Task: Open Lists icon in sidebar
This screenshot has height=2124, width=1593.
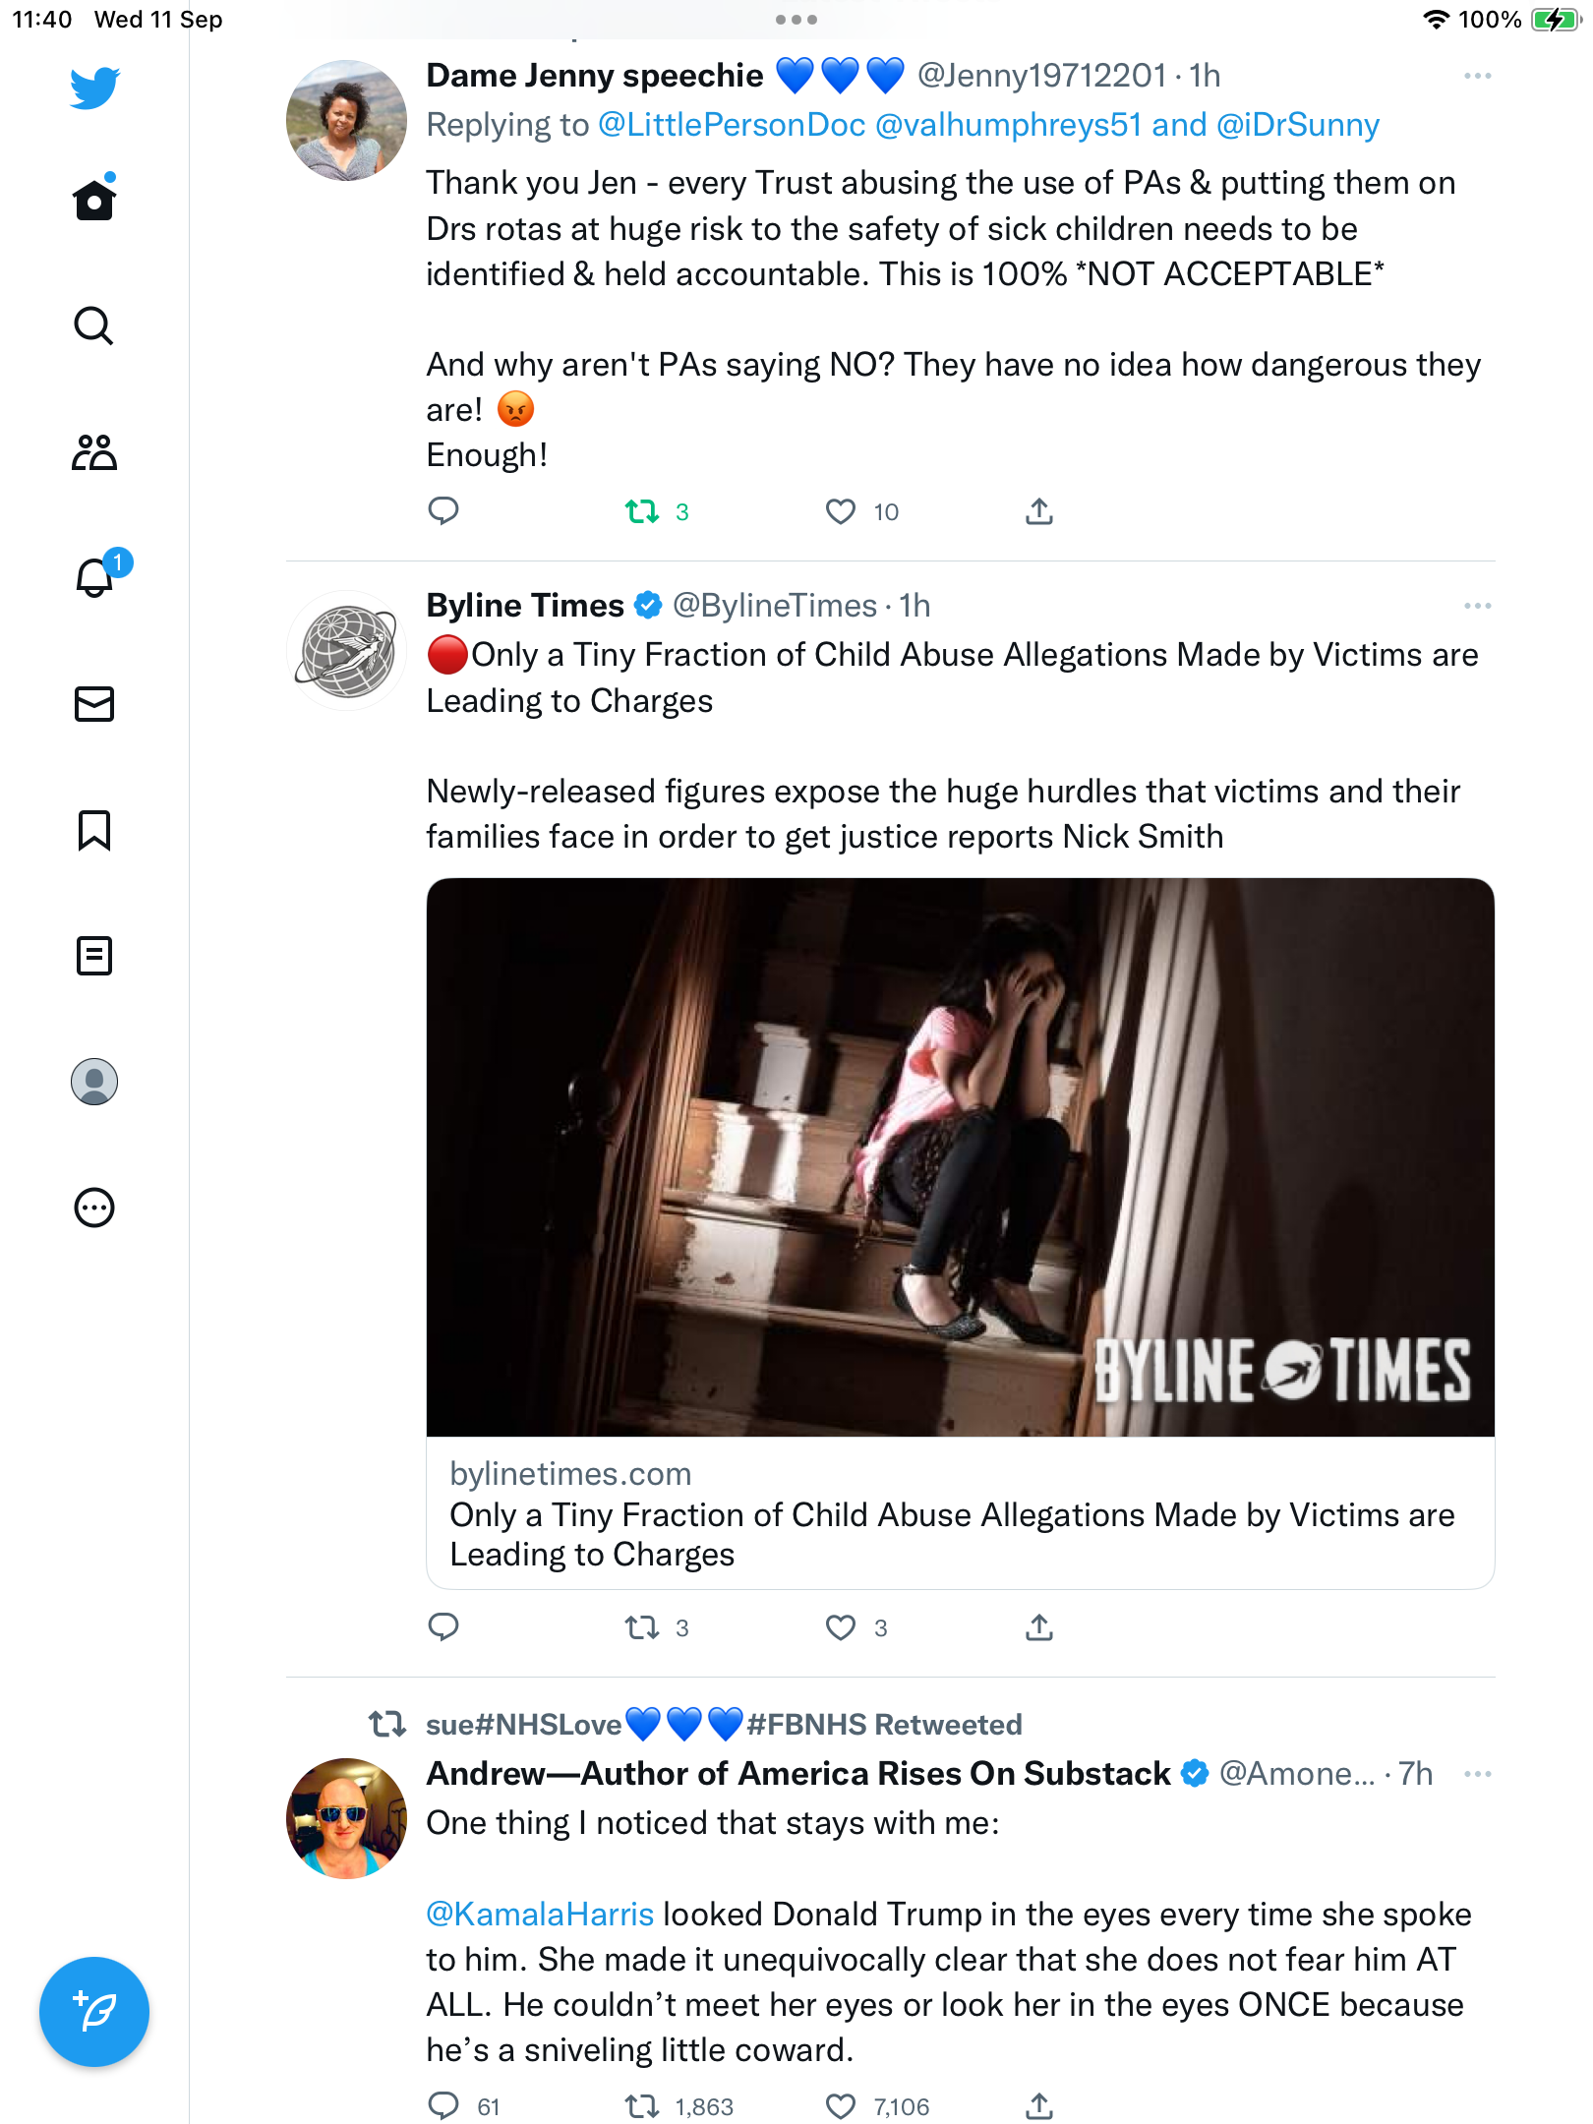Action: pyautogui.click(x=94, y=956)
